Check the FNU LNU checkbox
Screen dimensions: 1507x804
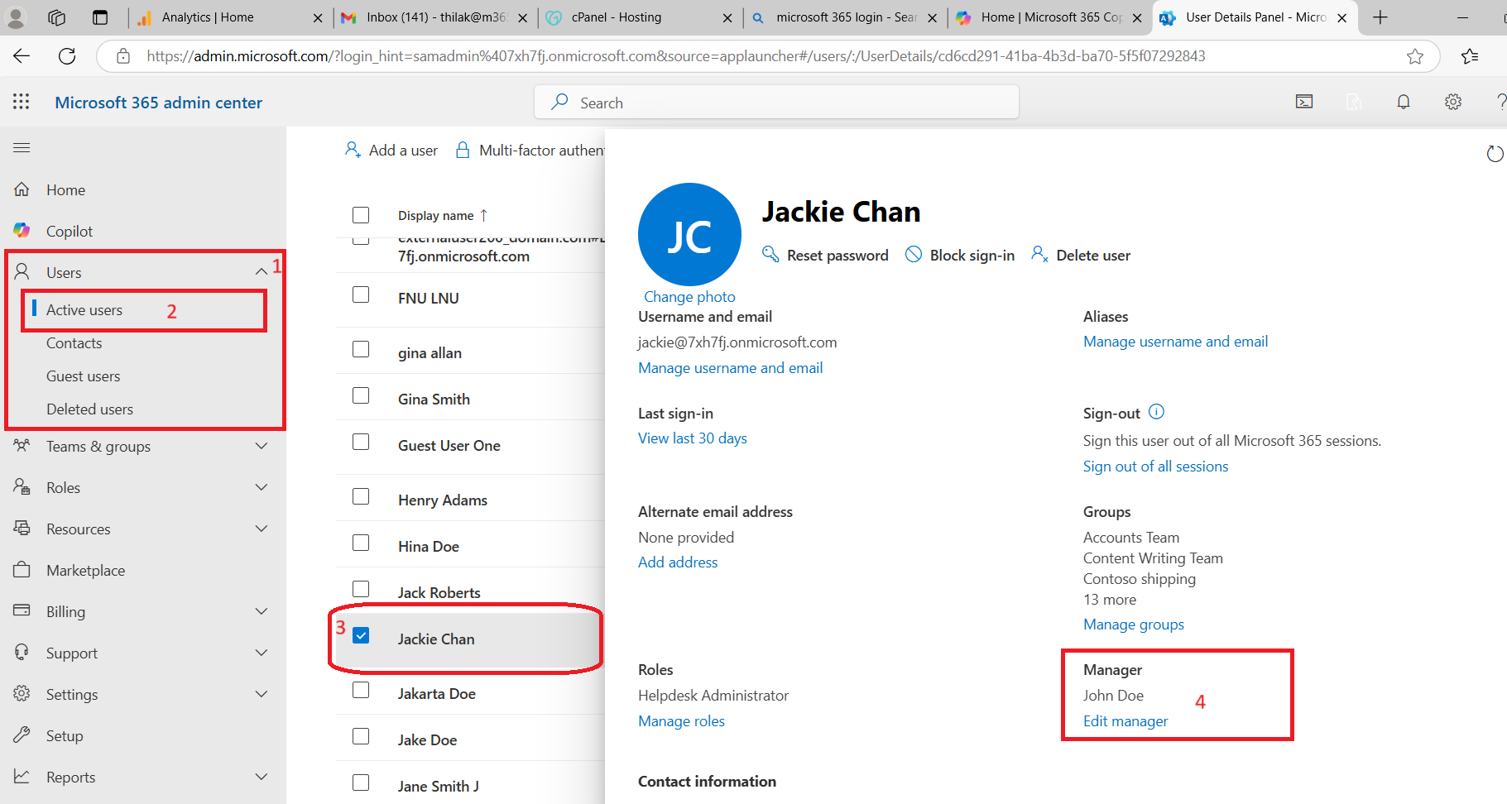coord(361,294)
